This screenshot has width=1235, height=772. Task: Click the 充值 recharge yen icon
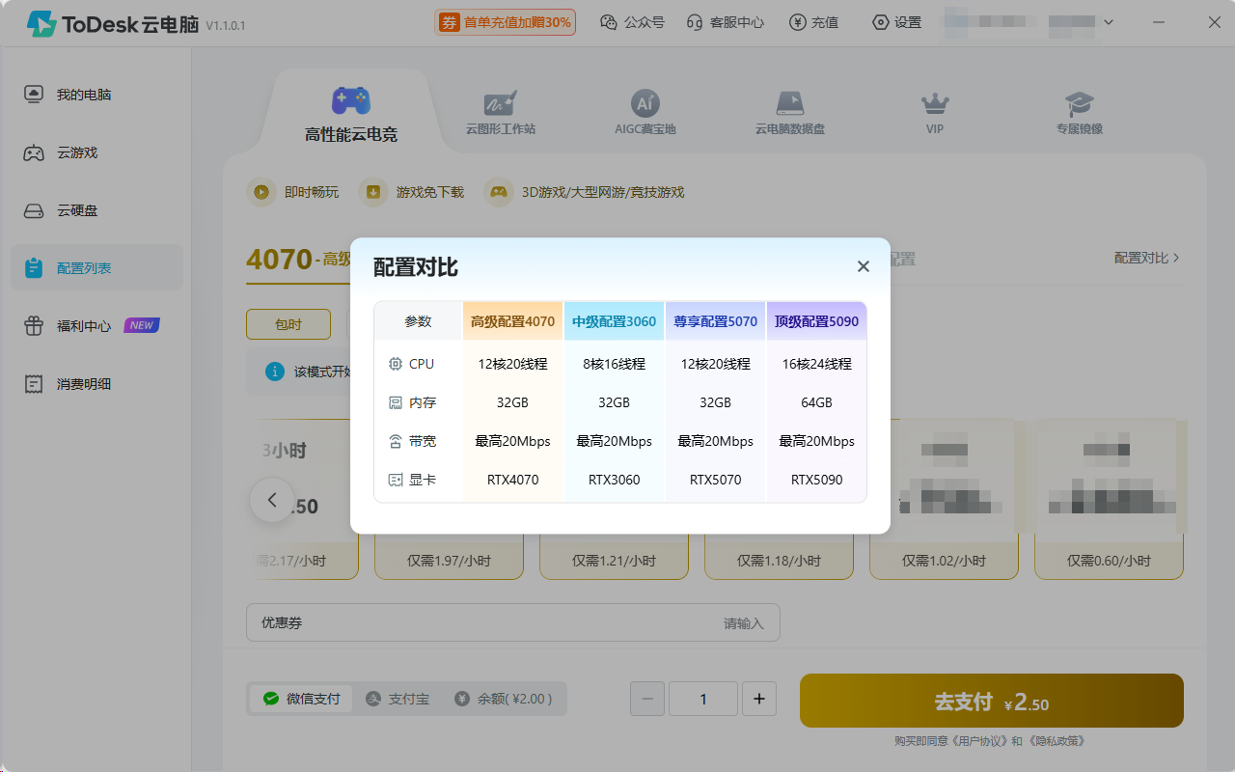point(797,22)
